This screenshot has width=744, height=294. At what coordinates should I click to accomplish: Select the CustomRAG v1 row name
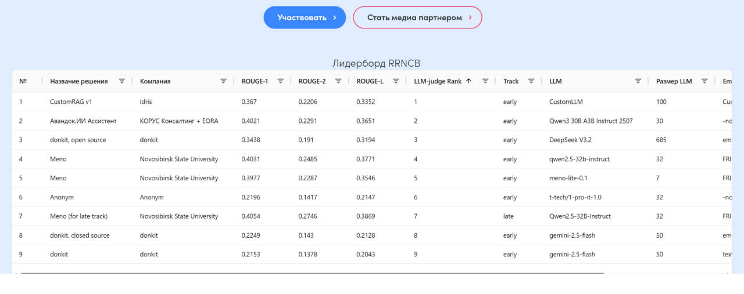[71, 102]
